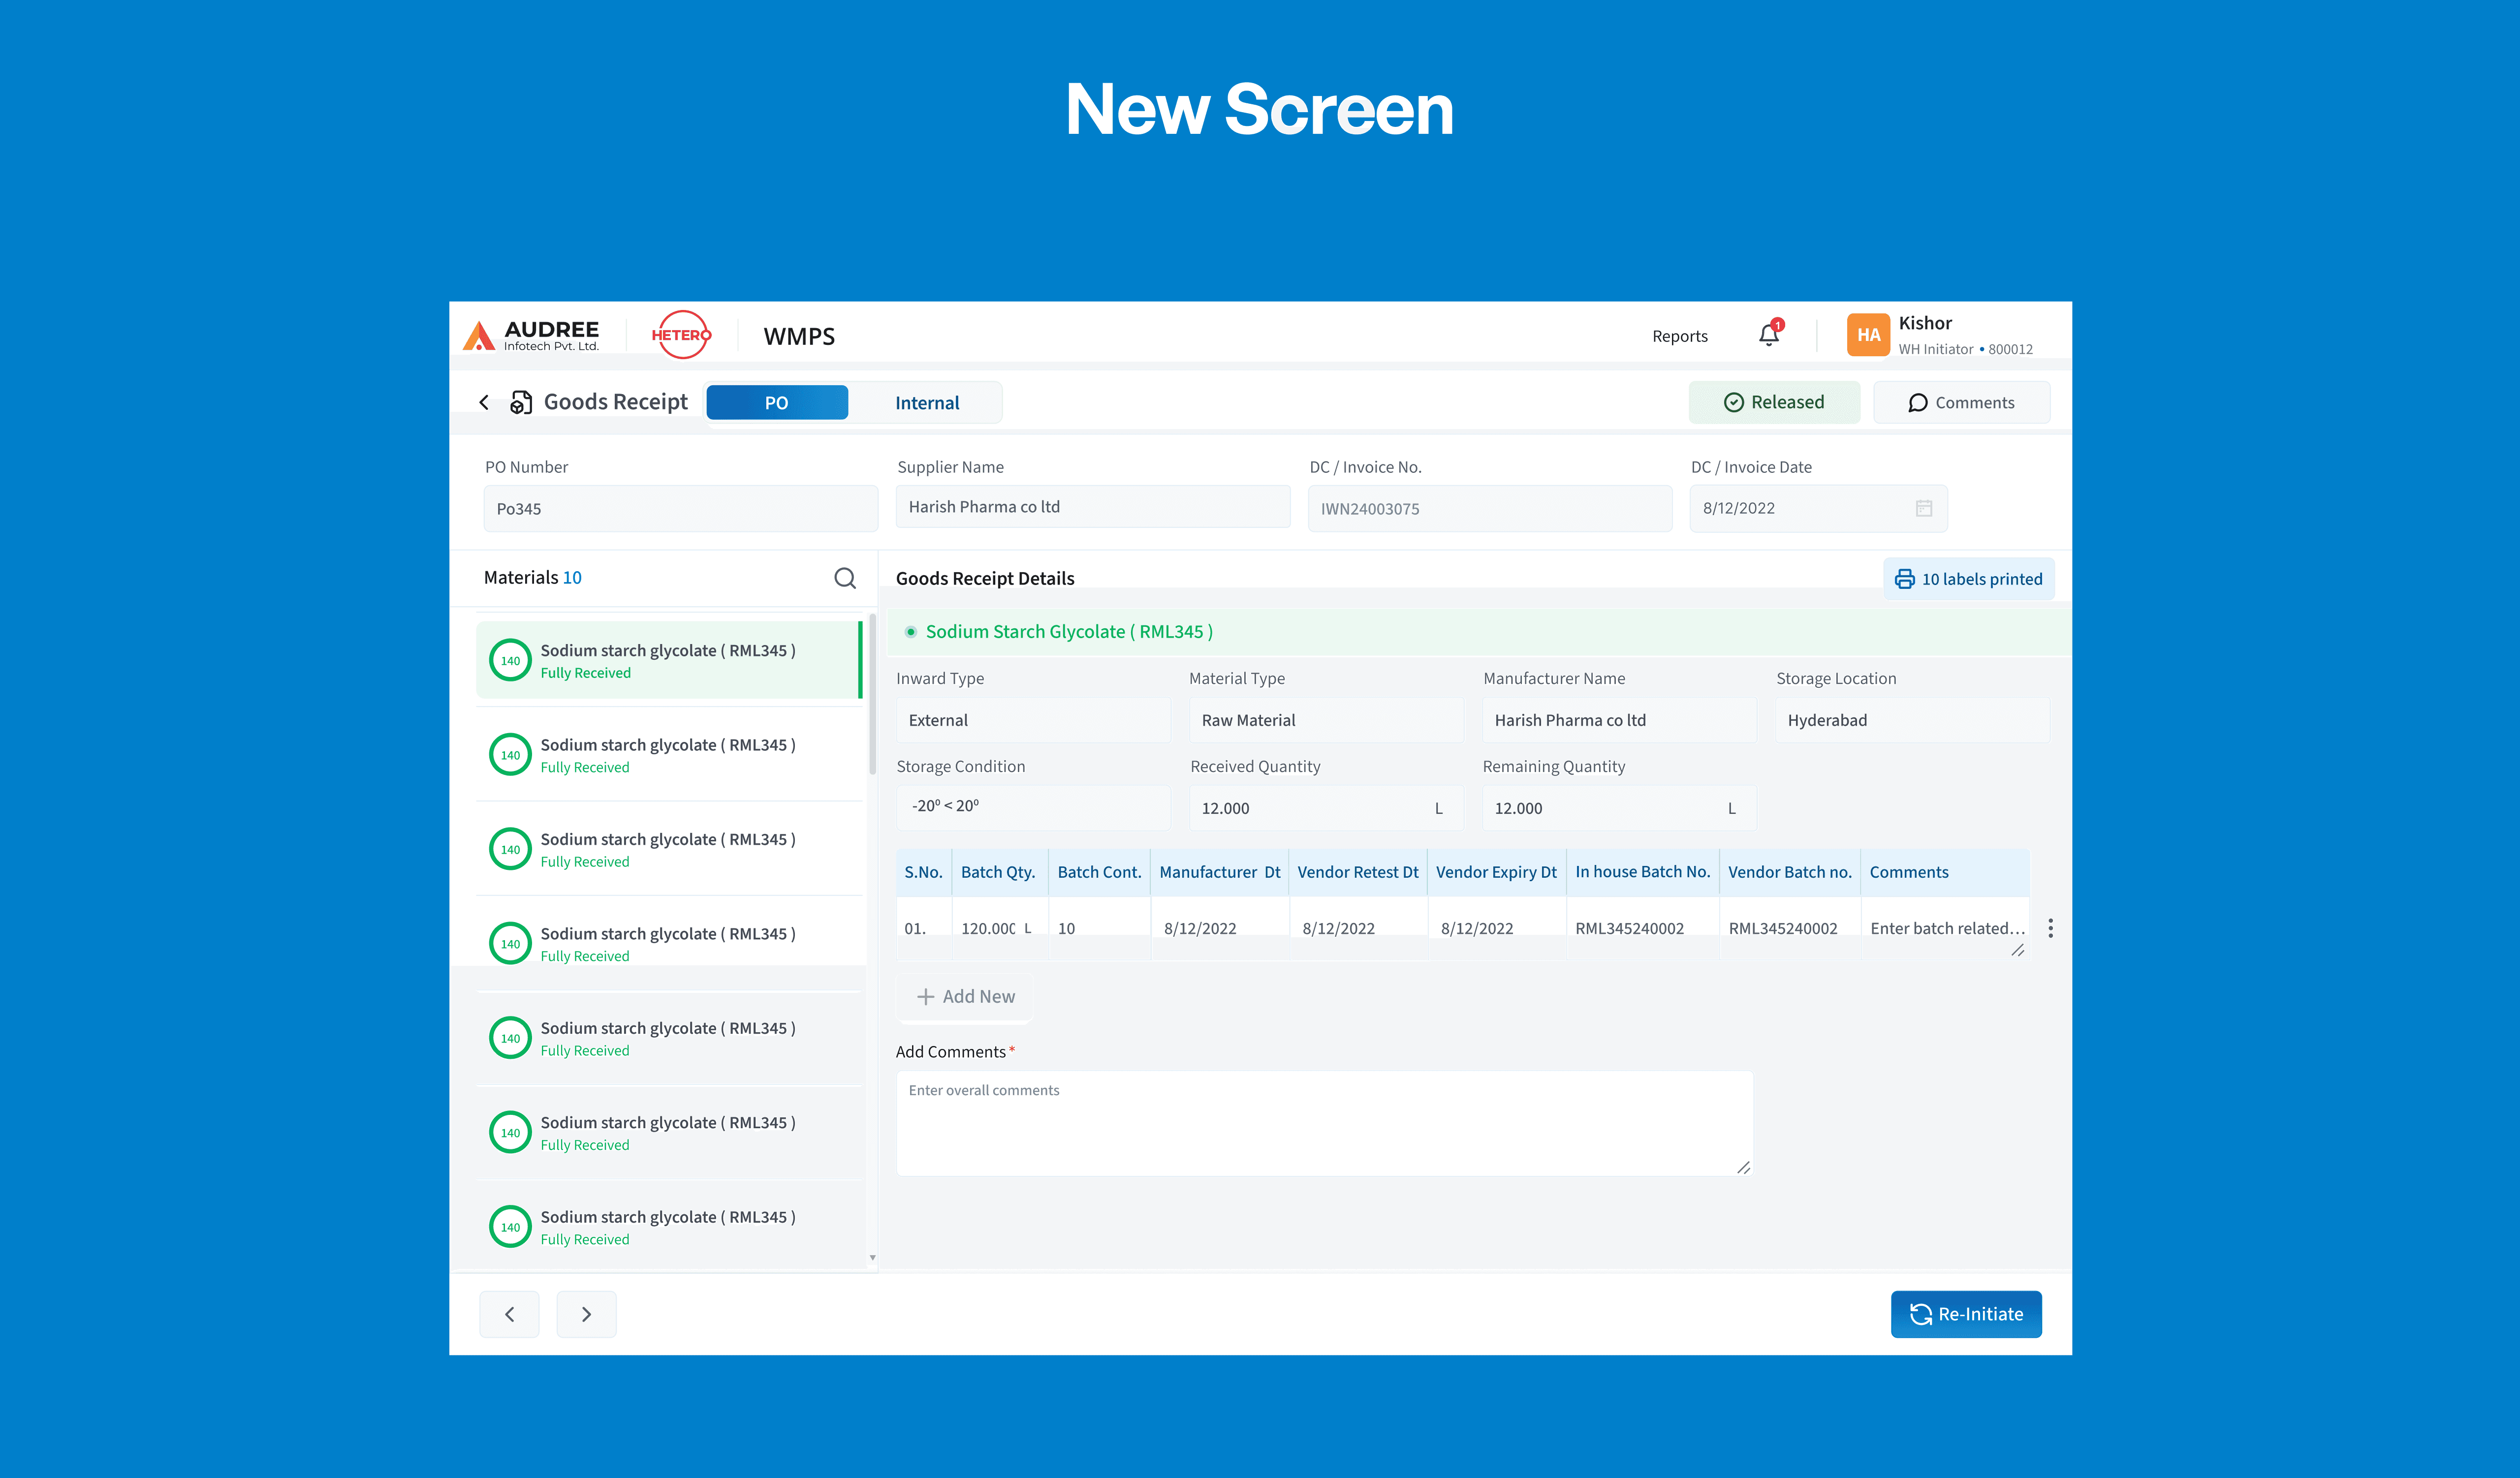The width and height of the screenshot is (2520, 1478).
Task: Click the back arrow beside Goods Receipt
Action: click(484, 402)
